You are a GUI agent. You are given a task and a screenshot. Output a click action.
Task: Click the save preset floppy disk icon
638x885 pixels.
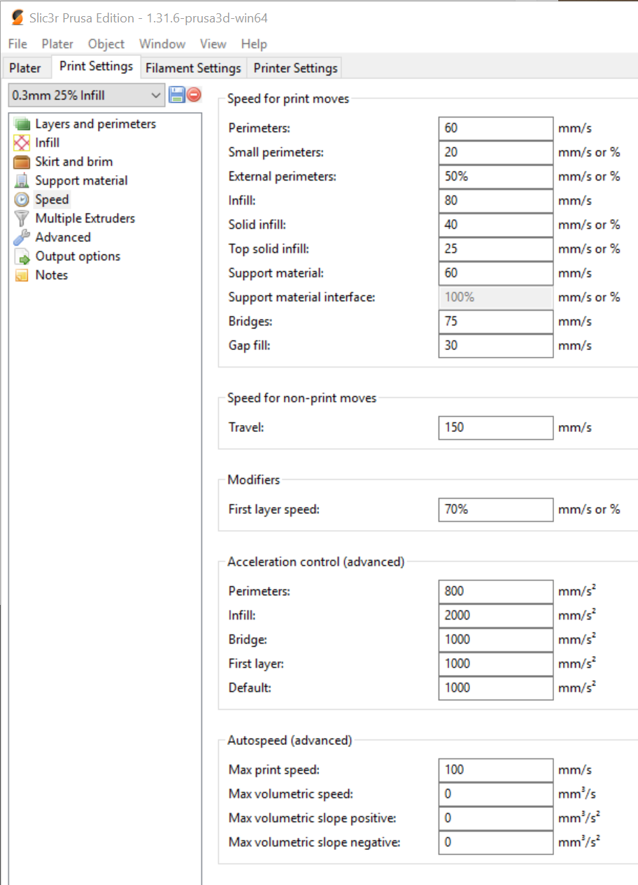point(176,95)
